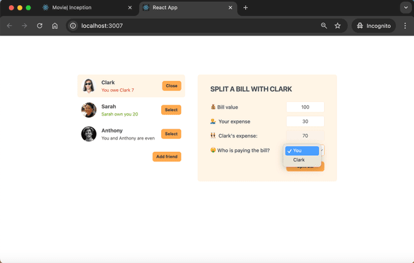
Task: Open a new tab with plus icon
Action: [245, 8]
